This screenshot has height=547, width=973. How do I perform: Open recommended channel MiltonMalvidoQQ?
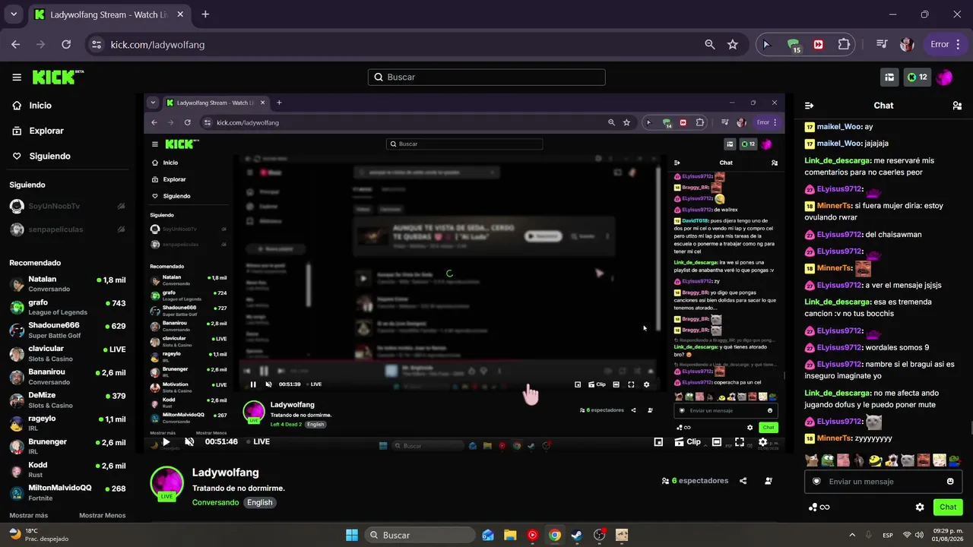(x=67, y=493)
